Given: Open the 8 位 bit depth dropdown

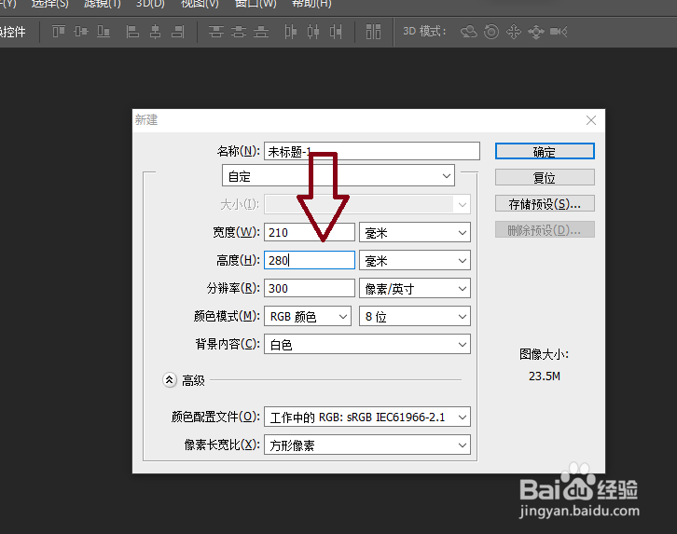Looking at the screenshot, I should (415, 316).
